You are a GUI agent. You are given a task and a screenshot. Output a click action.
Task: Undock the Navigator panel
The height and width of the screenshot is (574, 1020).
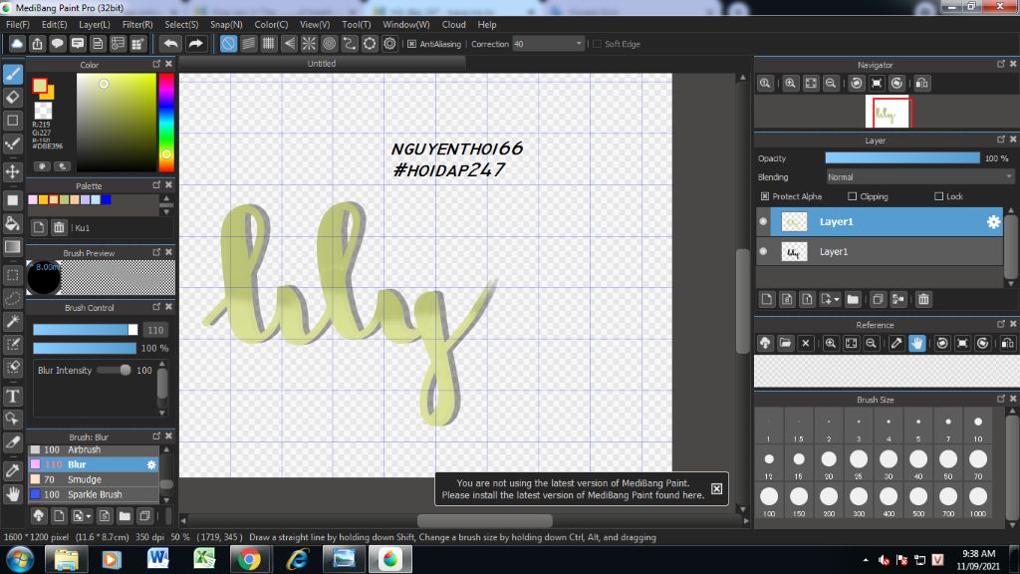[1000, 64]
